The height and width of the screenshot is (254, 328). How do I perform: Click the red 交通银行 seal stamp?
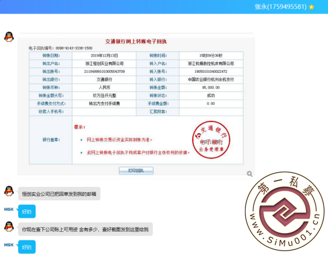tap(211, 139)
